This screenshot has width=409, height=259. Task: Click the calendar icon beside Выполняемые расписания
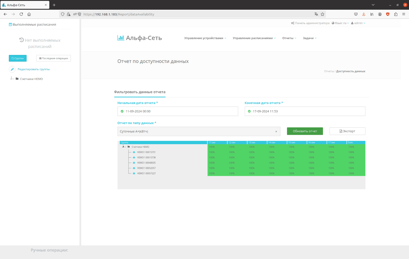(11, 25)
